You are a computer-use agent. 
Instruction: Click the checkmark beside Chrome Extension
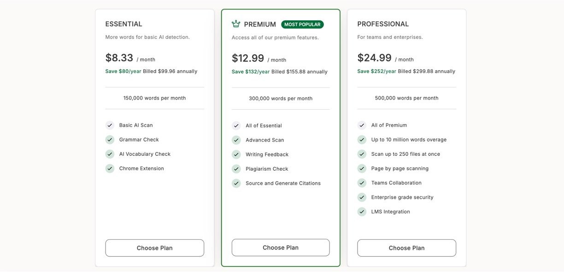pyautogui.click(x=110, y=168)
